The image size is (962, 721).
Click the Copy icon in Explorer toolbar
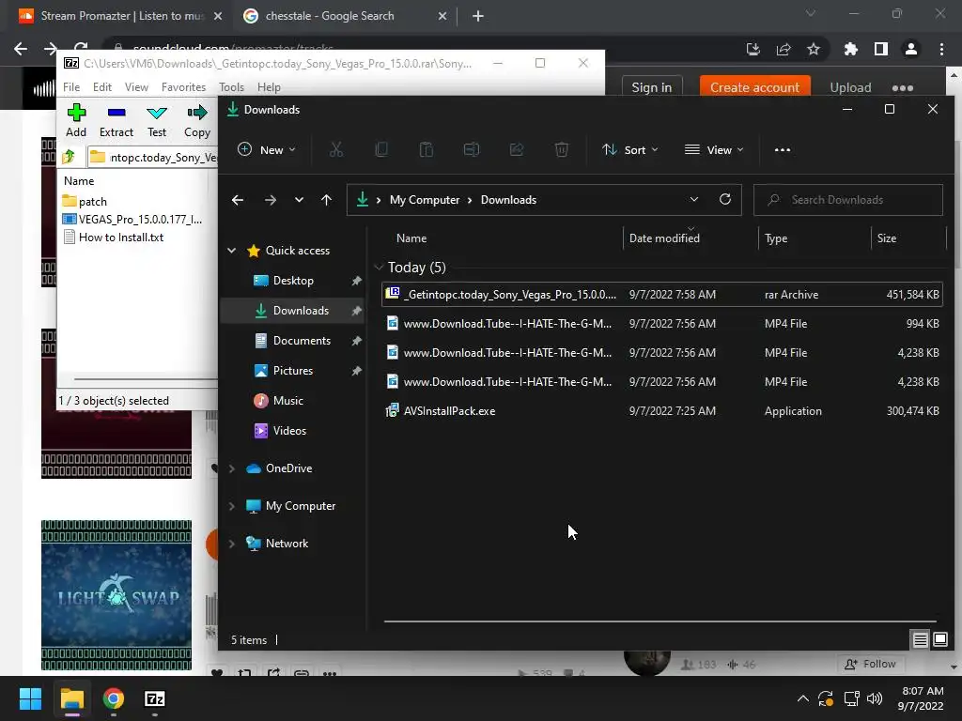pos(381,149)
